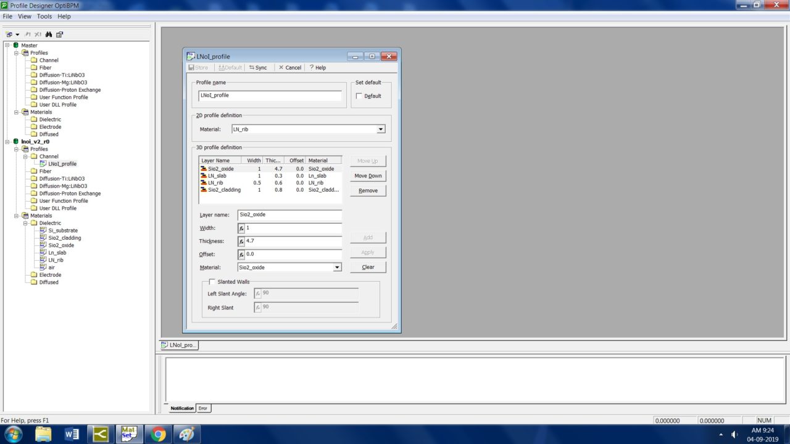Click the Profile name input field
The width and height of the screenshot is (790, 444).
(x=269, y=96)
